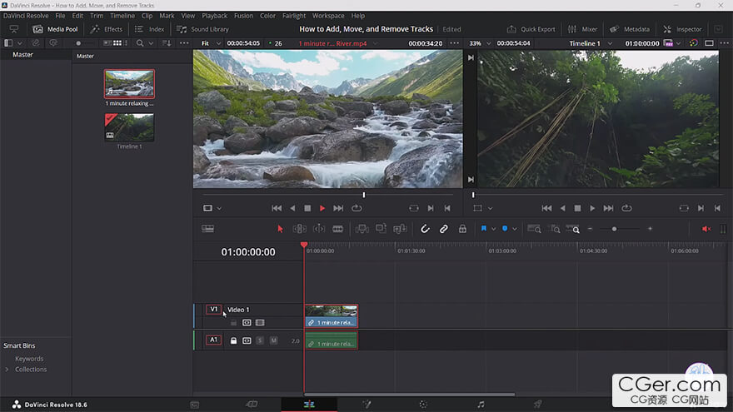Mute audio track A1

tap(273, 340)
